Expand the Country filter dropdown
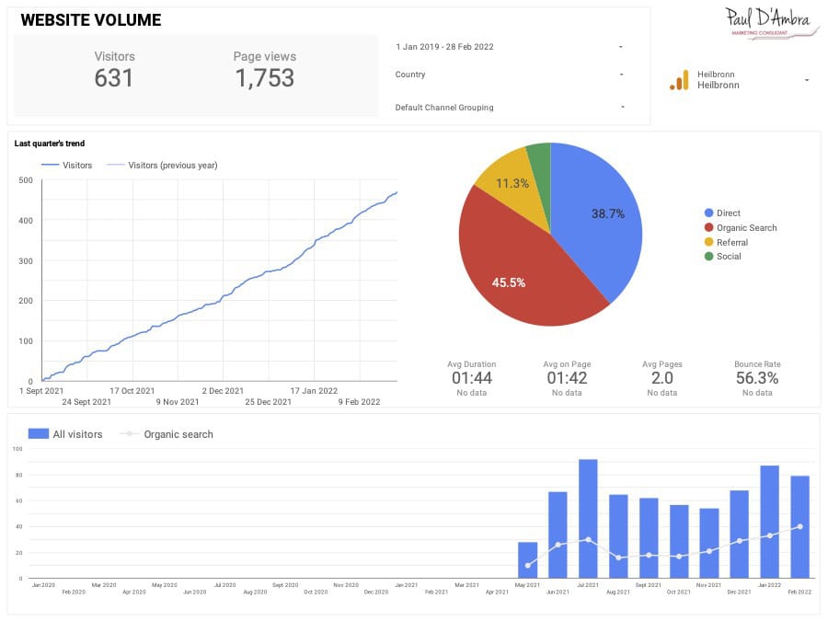Viewport: 828px width, 621px height. 509,75
